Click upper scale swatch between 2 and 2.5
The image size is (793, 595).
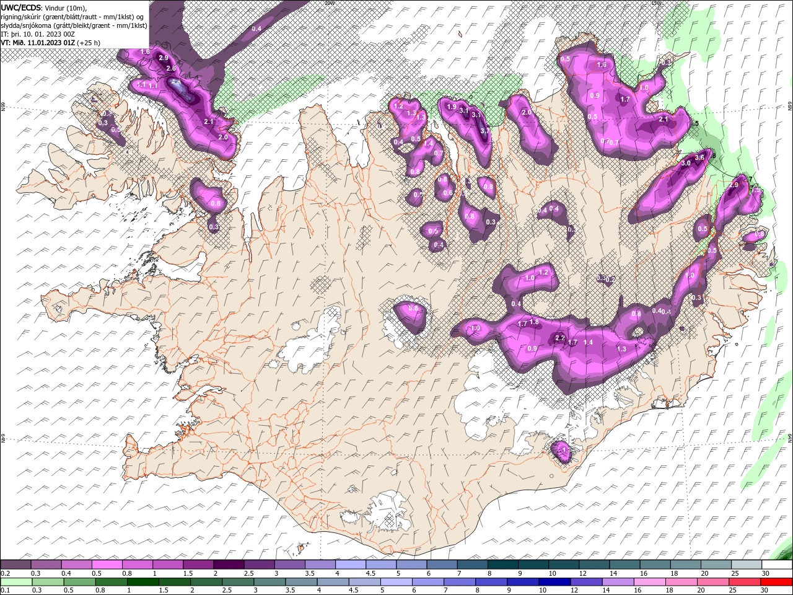click(x=229, y=565)
